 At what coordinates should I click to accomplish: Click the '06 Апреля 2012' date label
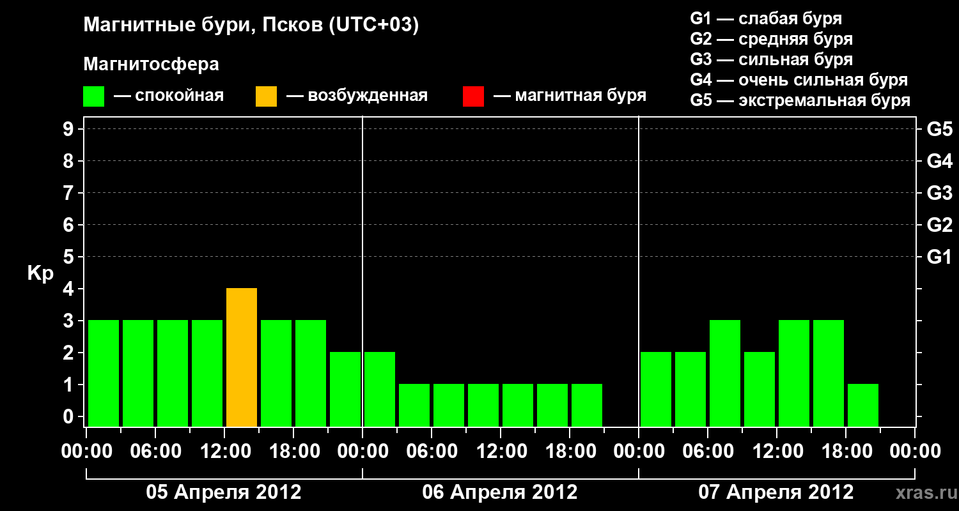point(500,492)
